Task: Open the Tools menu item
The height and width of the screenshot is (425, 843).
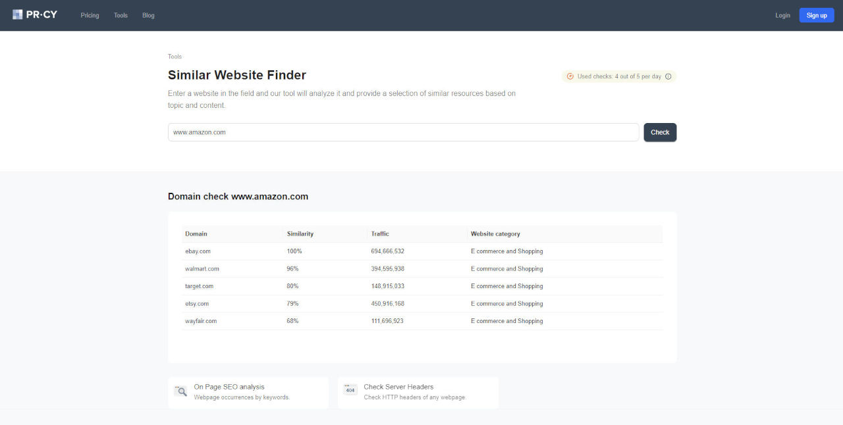Action: (121, 15)
